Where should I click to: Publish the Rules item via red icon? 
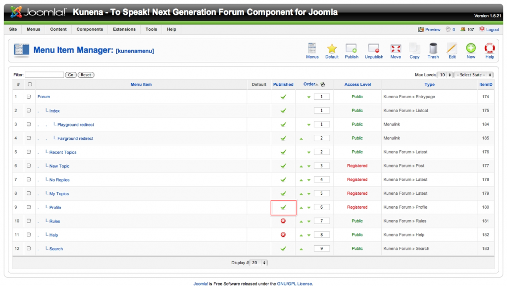coord(283,221)
